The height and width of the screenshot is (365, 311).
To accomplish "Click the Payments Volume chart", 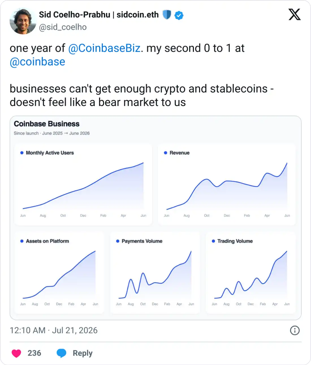I will tap(155, 273).
